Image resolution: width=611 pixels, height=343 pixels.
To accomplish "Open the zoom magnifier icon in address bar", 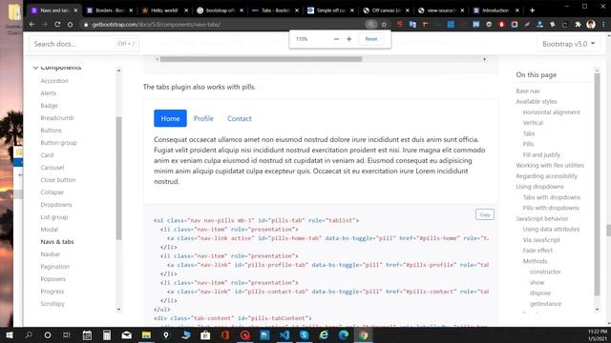I will point(371,24).
